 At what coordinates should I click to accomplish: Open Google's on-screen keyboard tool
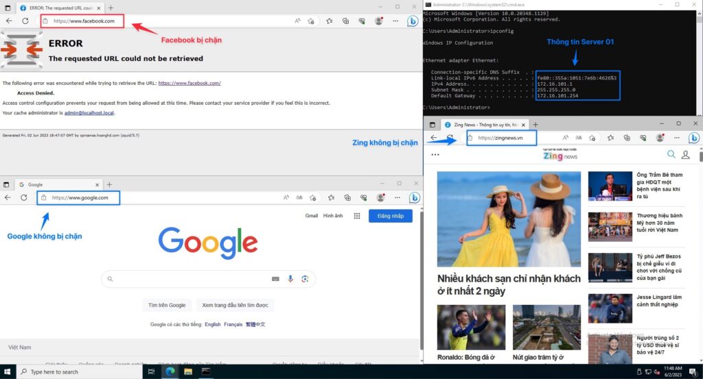click(x=276, y=279)
